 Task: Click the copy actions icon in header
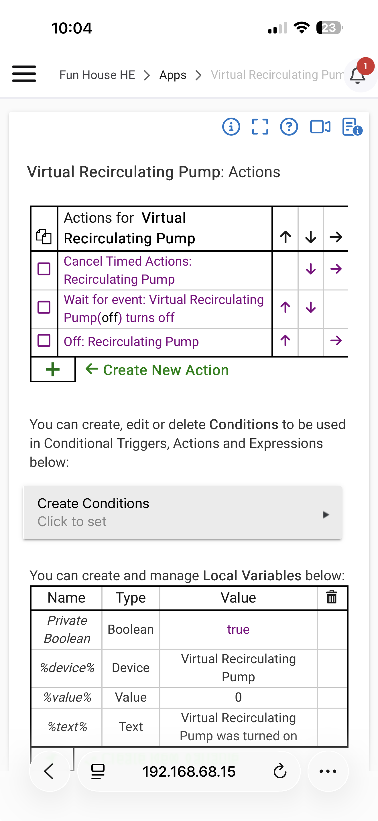point(44,237)
